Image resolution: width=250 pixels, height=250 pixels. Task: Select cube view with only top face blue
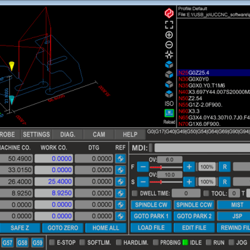[169, 94]
